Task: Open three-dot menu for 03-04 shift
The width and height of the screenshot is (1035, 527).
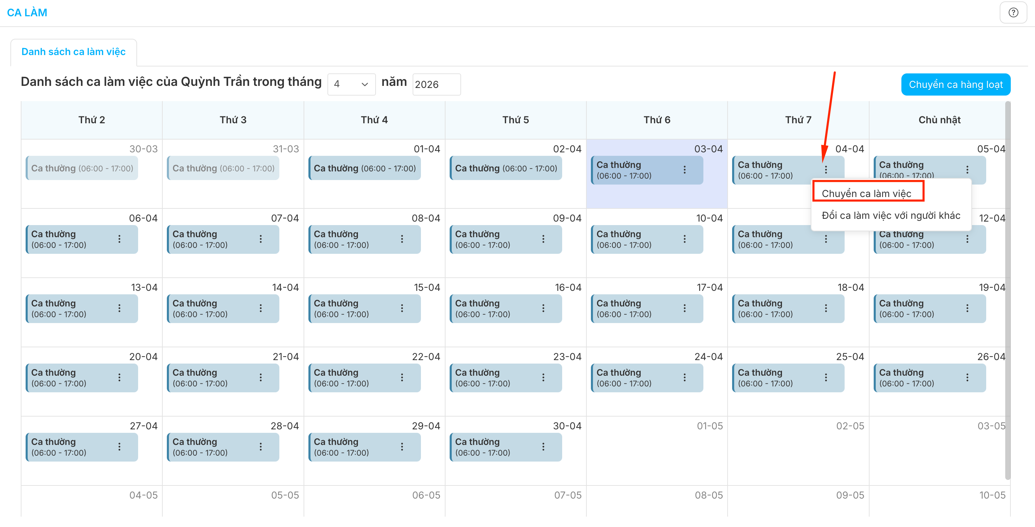Action: [x=684, y=170]
